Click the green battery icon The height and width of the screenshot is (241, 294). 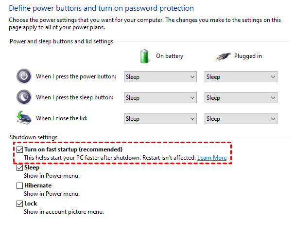[144, 56]
